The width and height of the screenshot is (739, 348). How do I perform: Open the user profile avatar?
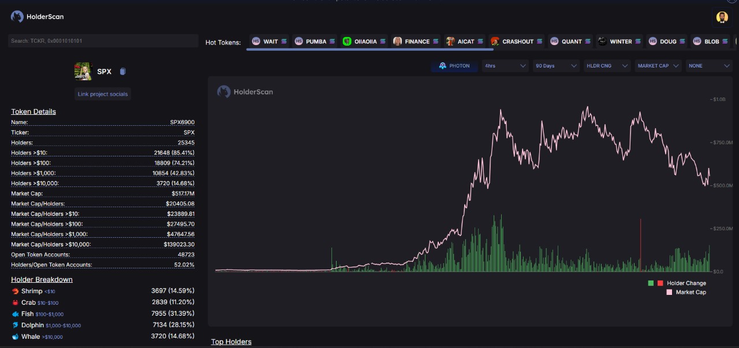722,17
